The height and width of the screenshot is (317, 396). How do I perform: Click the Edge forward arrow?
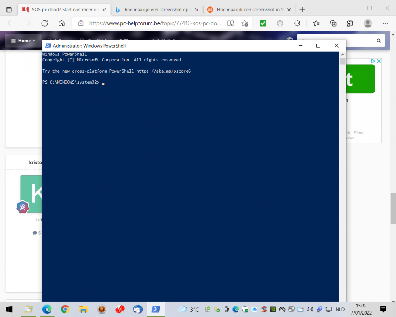click(28, 23)
